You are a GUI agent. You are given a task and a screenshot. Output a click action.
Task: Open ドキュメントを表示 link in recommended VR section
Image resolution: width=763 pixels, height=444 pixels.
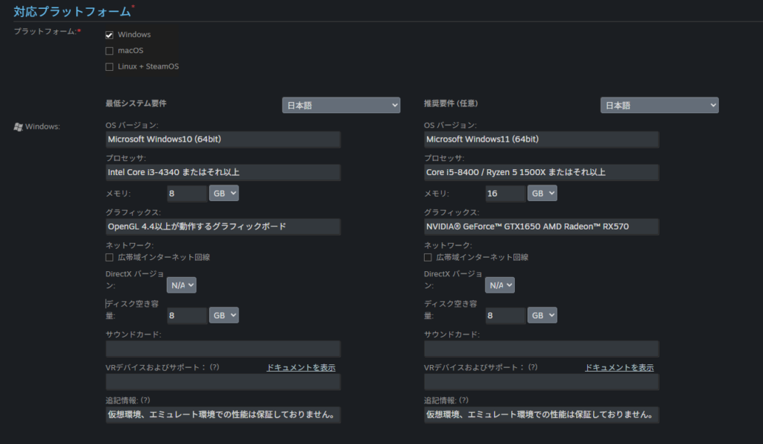click(x=619, y=367)
